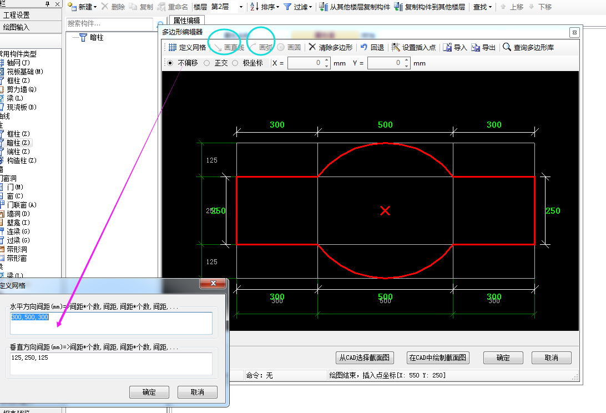Viewport: 606px width, 413px height.
Task: Click 在CAD中绘制截面图 button
Action: pyautogui.click(x=438, y=357)
